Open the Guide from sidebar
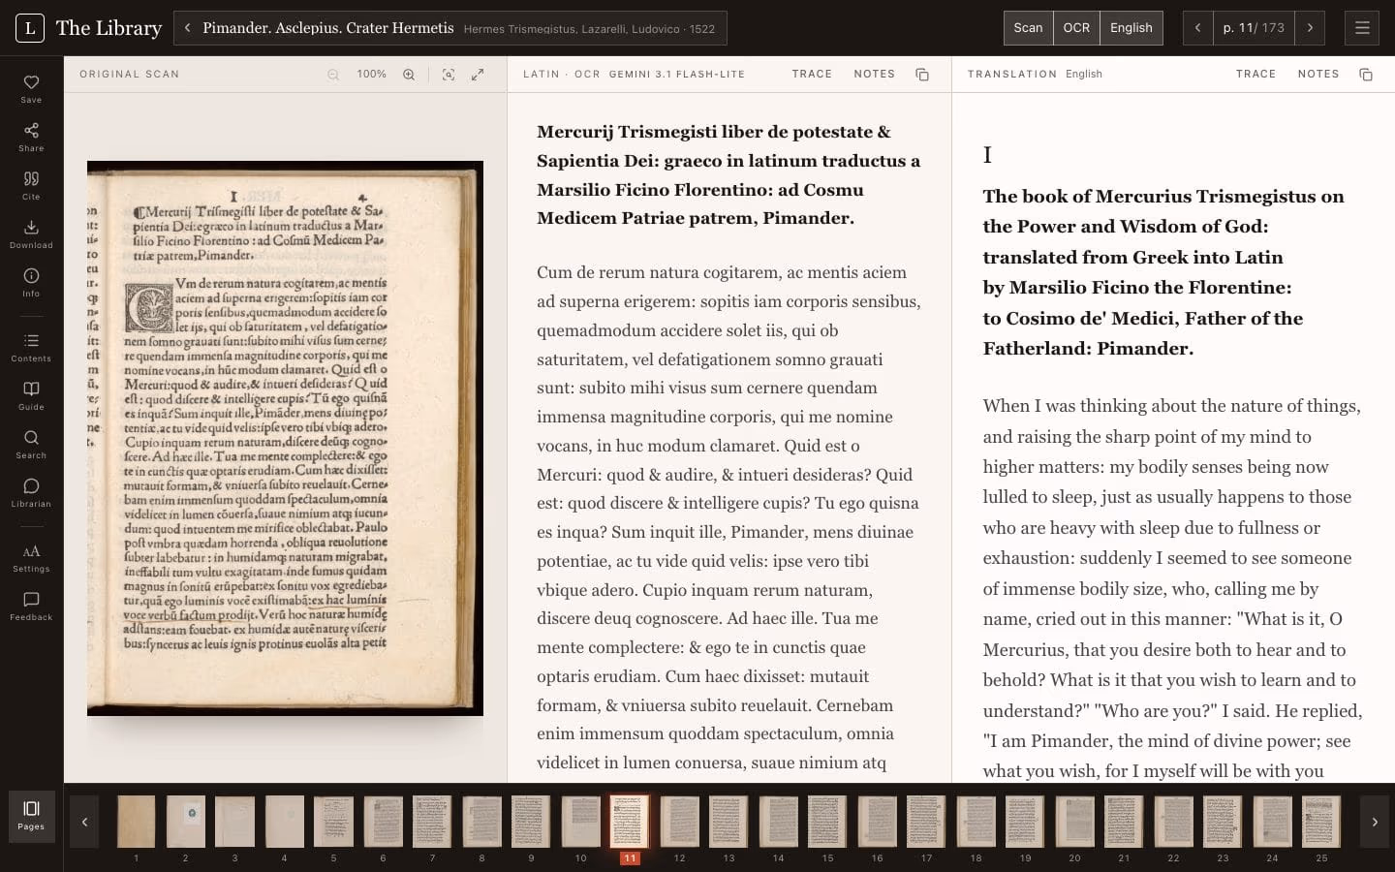This screenshot has width=1395, height=872. pyautogui.click(x=31, y=395)
